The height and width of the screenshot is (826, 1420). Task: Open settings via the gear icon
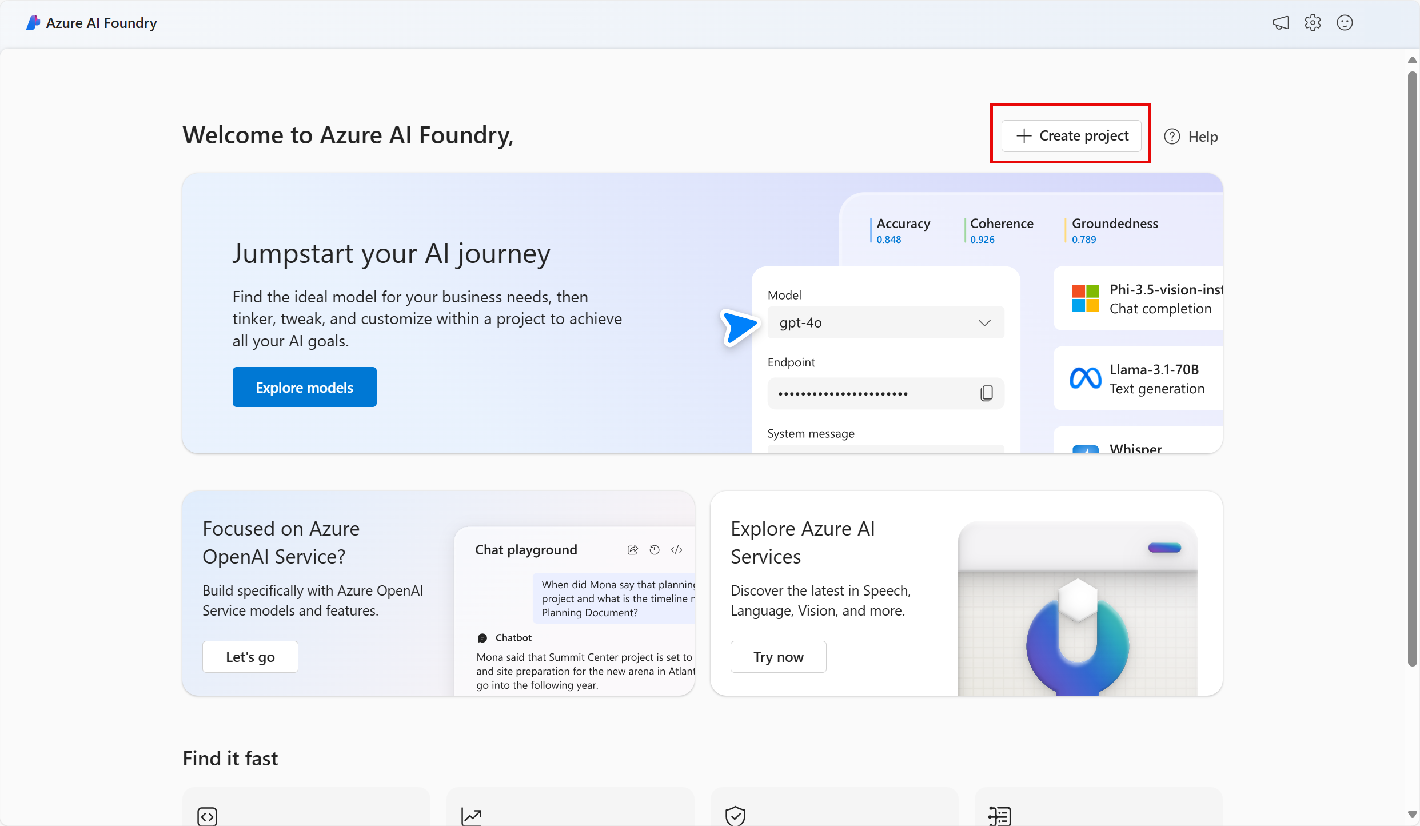[x=1313, y=23]
